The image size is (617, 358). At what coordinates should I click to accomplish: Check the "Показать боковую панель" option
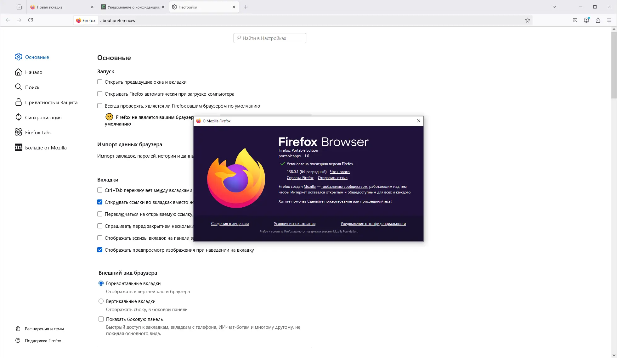101,319
